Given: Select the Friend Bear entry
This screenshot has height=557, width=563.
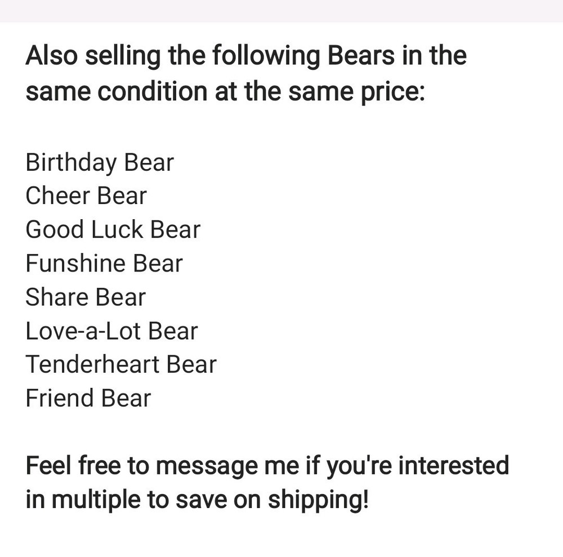Looking at the screenshot, I should pyautogui.click(x=88, y=398).
